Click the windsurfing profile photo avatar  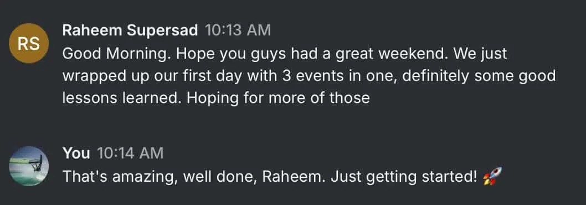coord(29,166)
